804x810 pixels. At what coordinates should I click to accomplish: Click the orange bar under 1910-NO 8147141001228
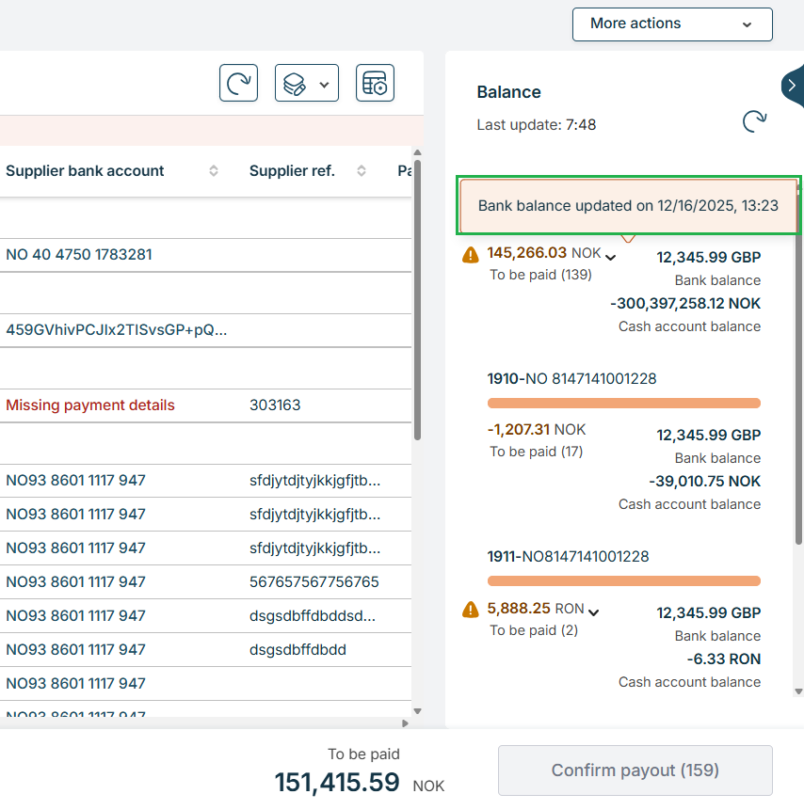[x=623, y=404]
